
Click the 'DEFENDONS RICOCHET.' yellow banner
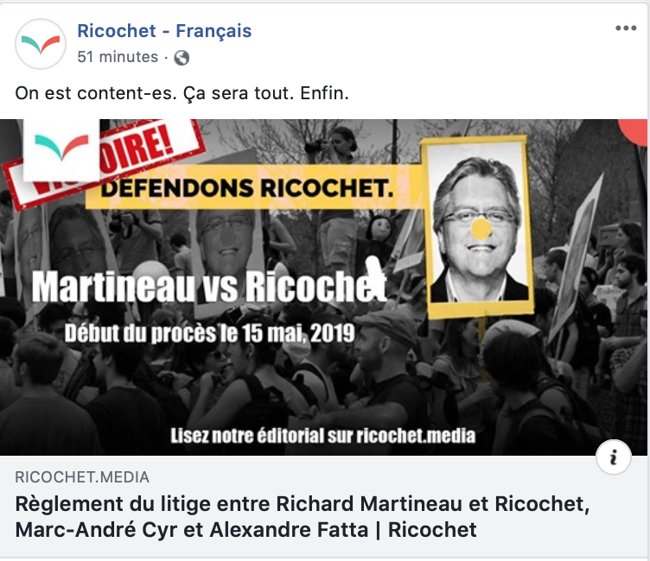[x=254, y=187]
